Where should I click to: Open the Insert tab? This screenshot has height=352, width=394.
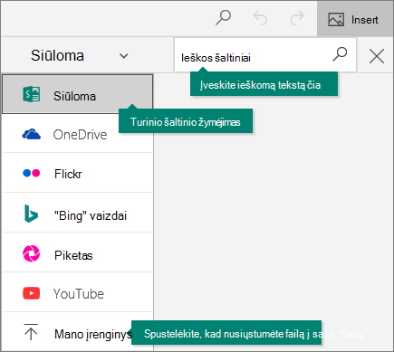pyautogui.click(x=355, y=19)
